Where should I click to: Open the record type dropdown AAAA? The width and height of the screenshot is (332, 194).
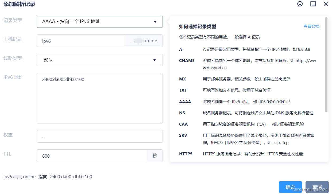pos(99,22)
